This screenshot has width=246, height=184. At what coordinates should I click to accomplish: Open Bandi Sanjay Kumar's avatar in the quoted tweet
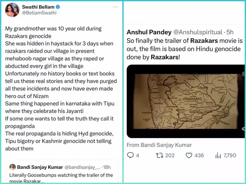pyautogui.click(x=13, y=167)
